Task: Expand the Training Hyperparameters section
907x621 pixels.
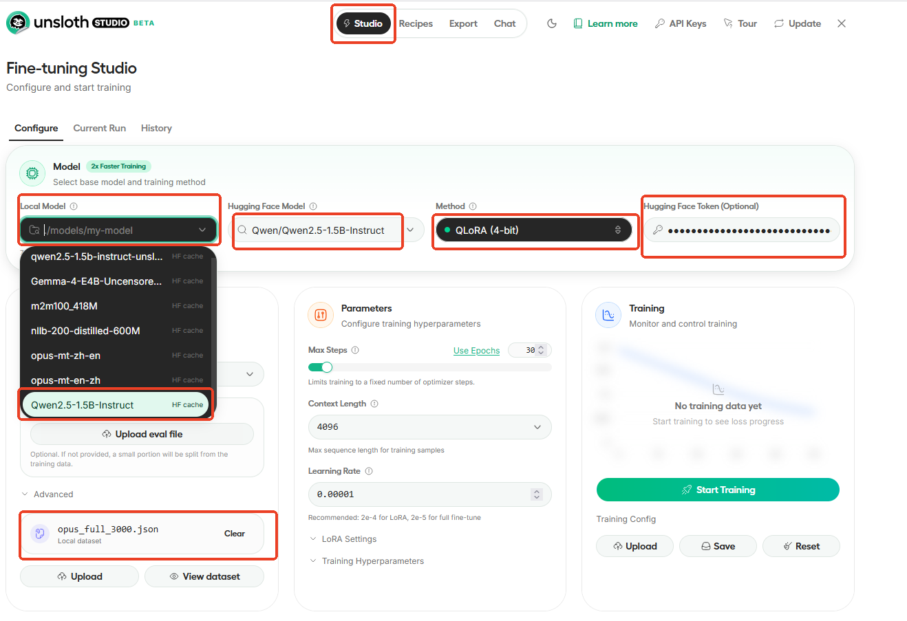Action: point(372,561)
